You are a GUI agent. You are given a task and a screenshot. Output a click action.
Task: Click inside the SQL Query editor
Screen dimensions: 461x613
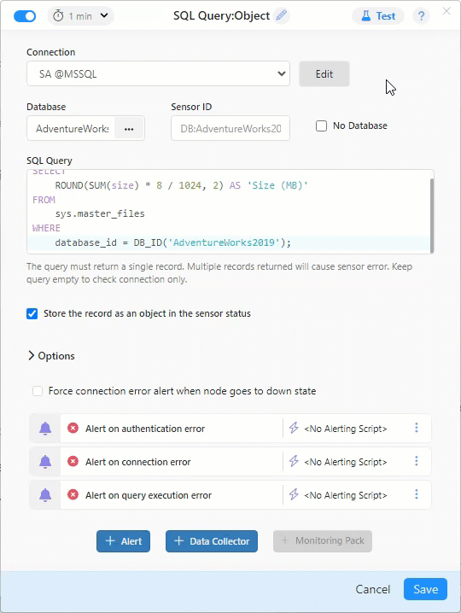[229, 212]
